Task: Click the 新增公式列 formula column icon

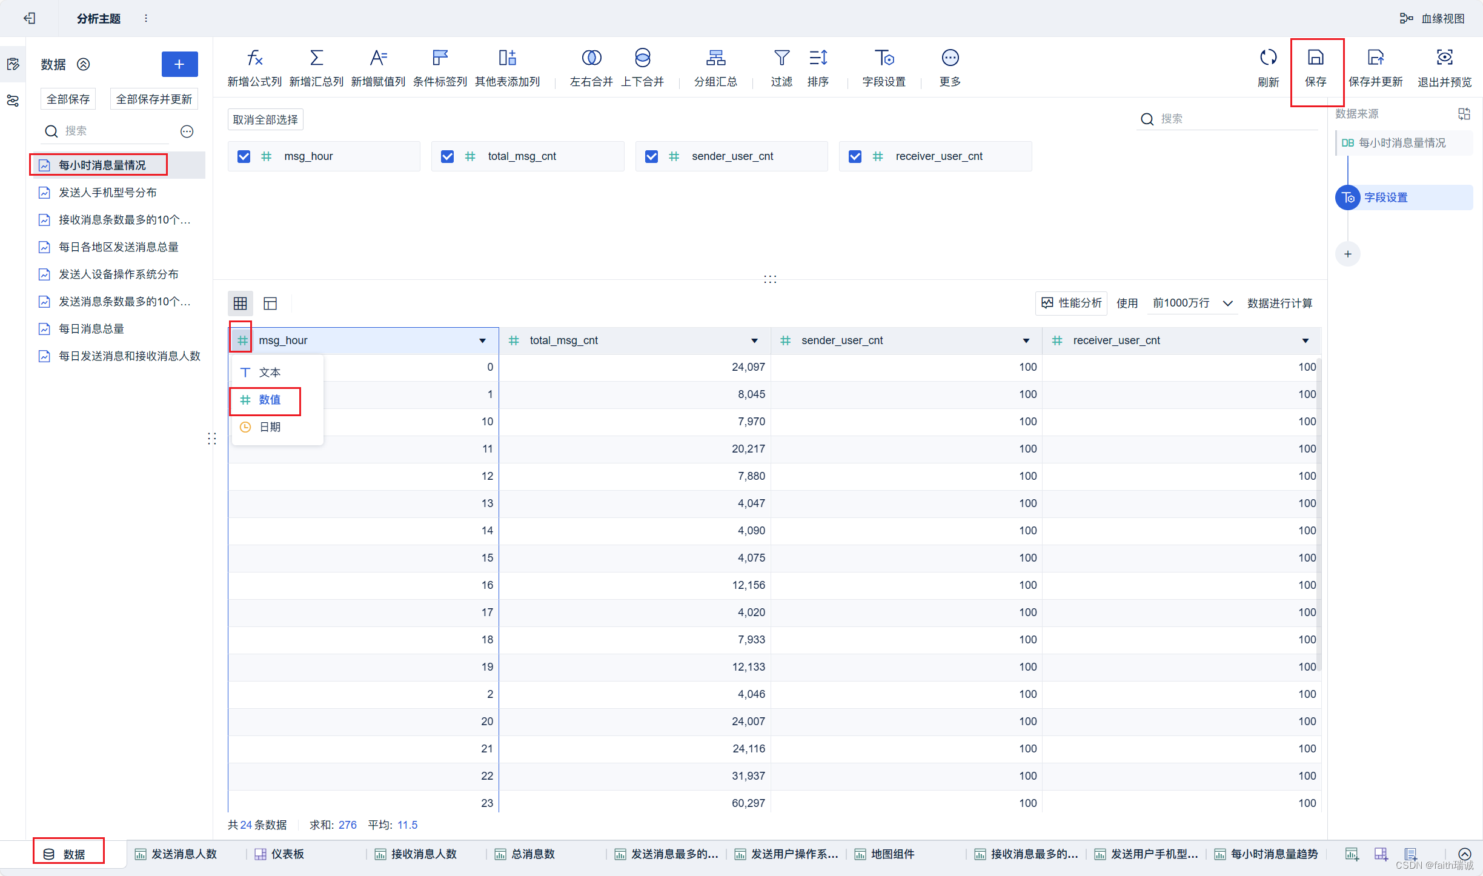Action: (x=254, y=58)
